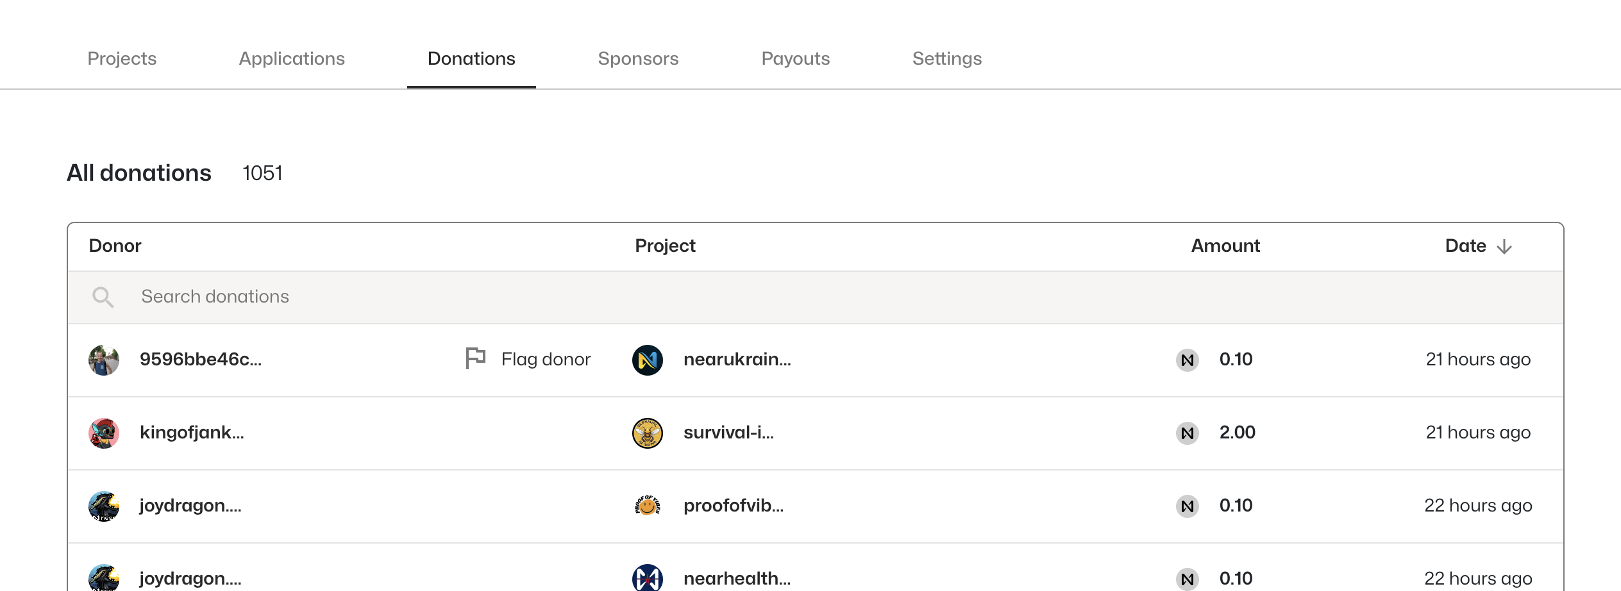Viewport: 1621px width, 591px height.
Task: Click the 9596bbe46c donor avatar
Action: [x=104, y=360]
